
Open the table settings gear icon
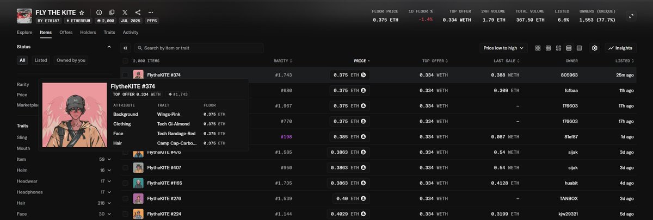click(x=595, y=48)
